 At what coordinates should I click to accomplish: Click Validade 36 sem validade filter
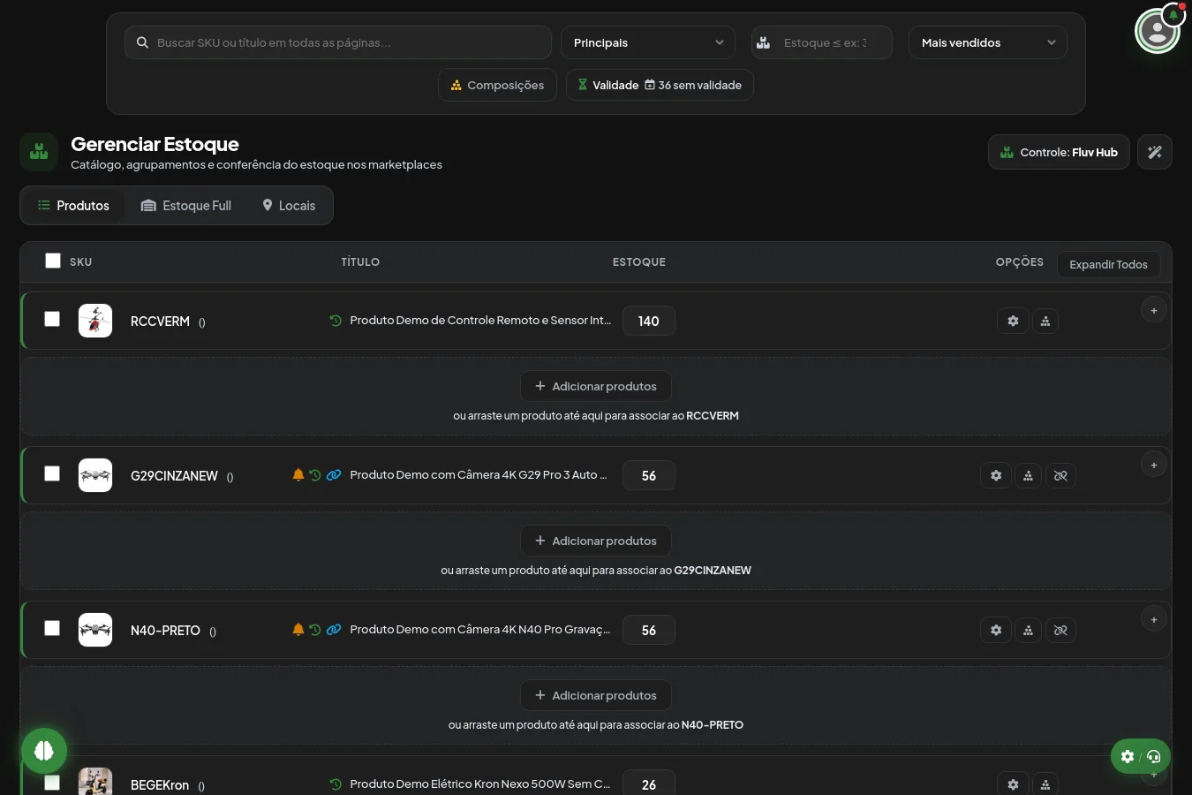tap(660, 85)
